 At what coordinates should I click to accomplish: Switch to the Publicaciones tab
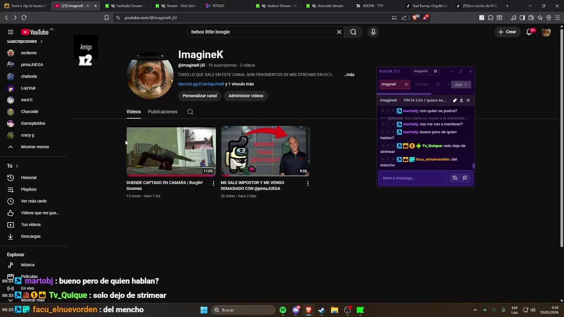pos(163,112)
